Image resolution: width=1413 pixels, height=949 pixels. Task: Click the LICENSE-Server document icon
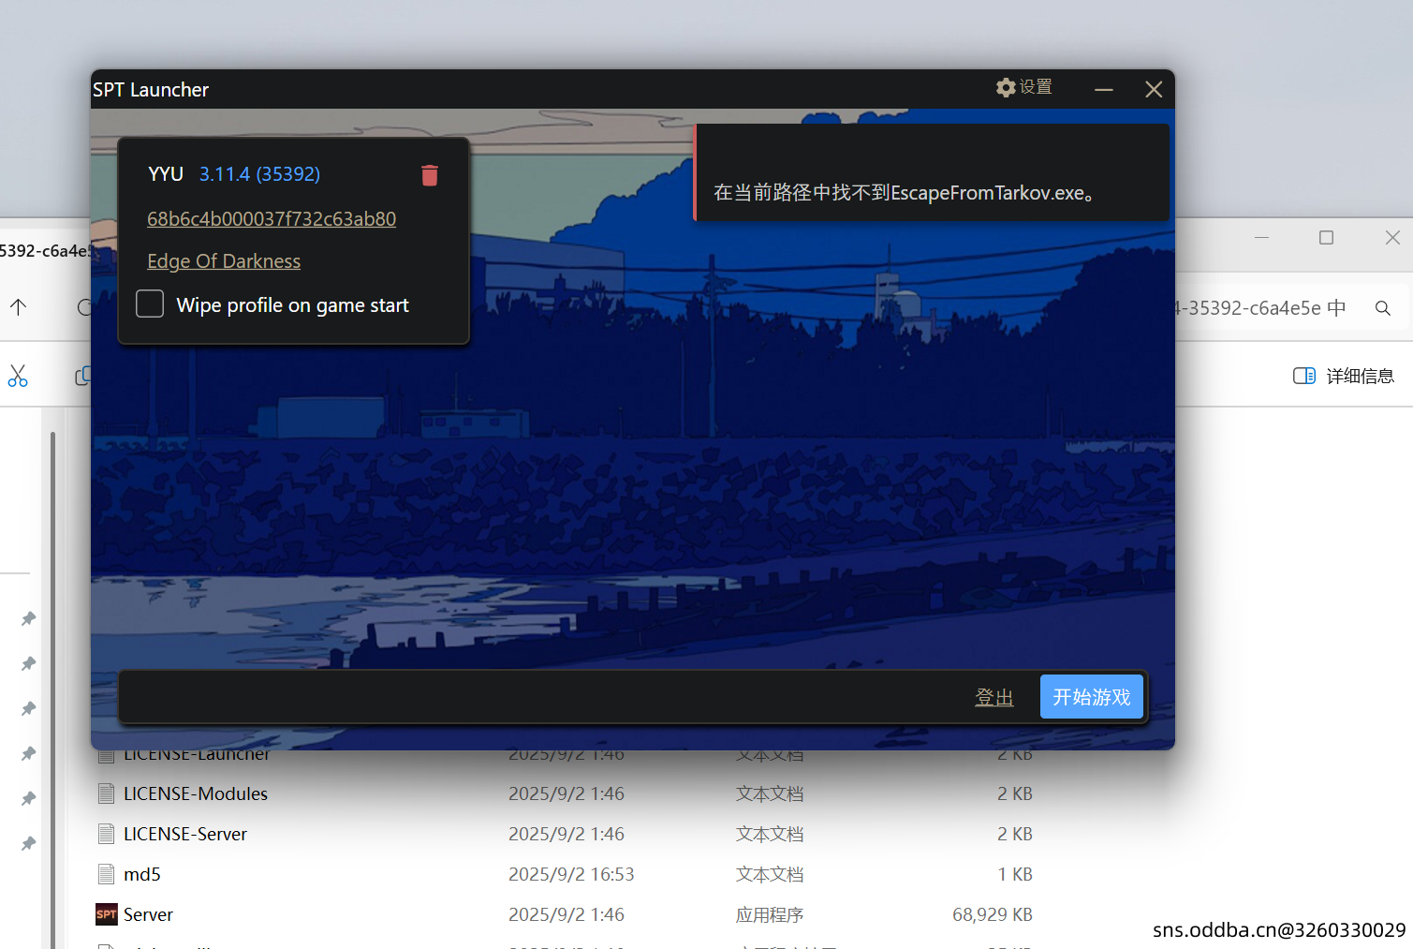(x=107, y=834)
